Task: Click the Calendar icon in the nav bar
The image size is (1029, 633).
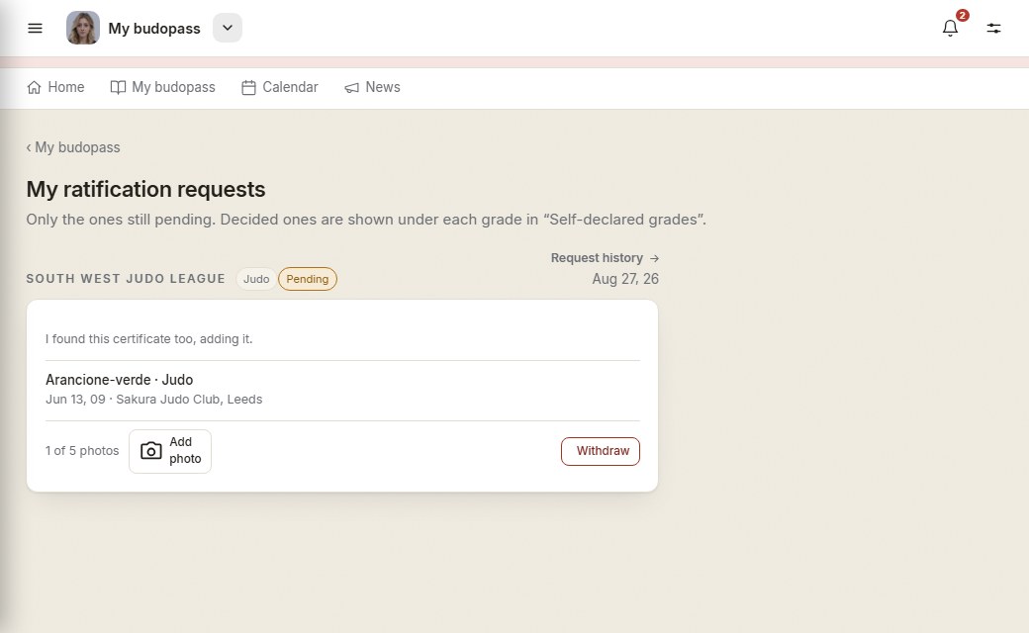Action: point(248,87)
